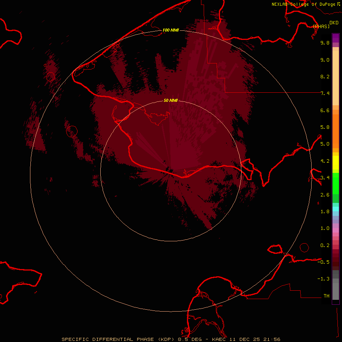
Task: Click the -0.5 color scale value
Action: (x=323, y=262)
